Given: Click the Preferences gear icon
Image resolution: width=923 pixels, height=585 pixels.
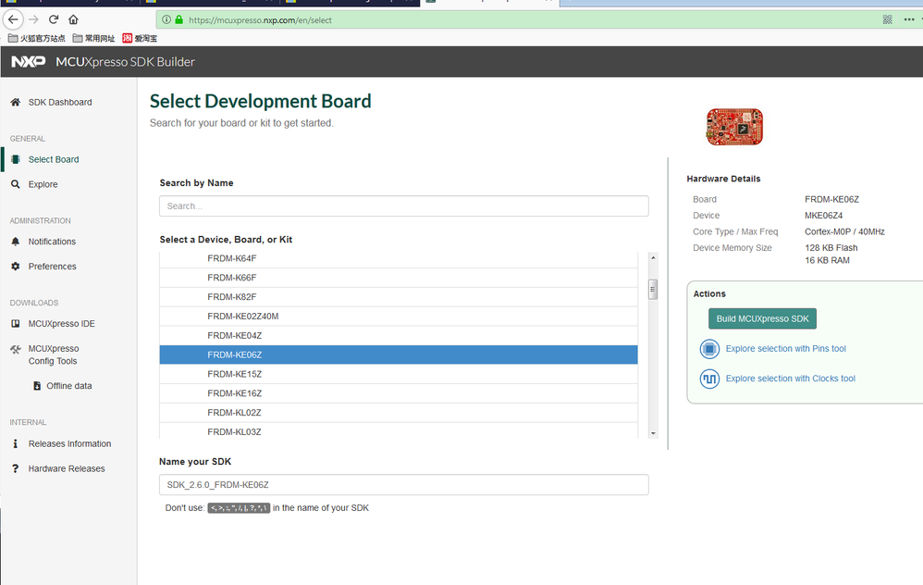Looking at the screenshot, I should coord(16,266).
